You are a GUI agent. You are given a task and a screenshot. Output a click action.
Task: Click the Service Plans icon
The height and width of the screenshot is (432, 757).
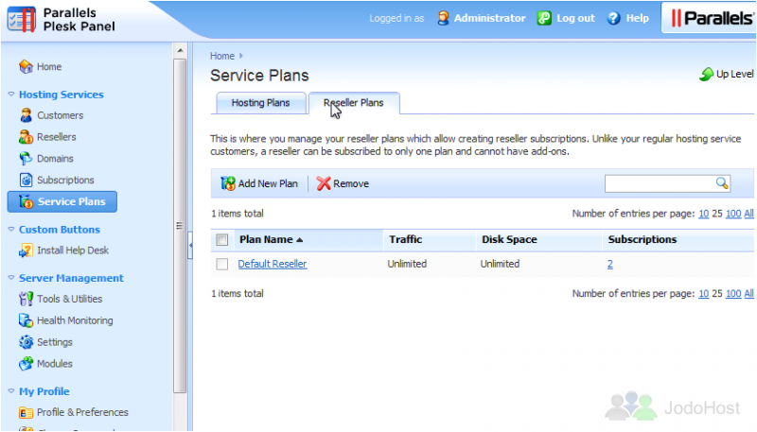[26, 201]
